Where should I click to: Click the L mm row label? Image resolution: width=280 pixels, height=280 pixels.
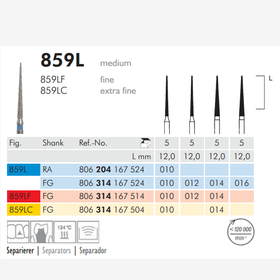(x=142, y=157)
